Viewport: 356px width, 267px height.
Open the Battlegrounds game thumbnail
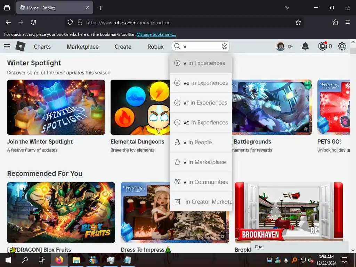(x=272, y=107)
